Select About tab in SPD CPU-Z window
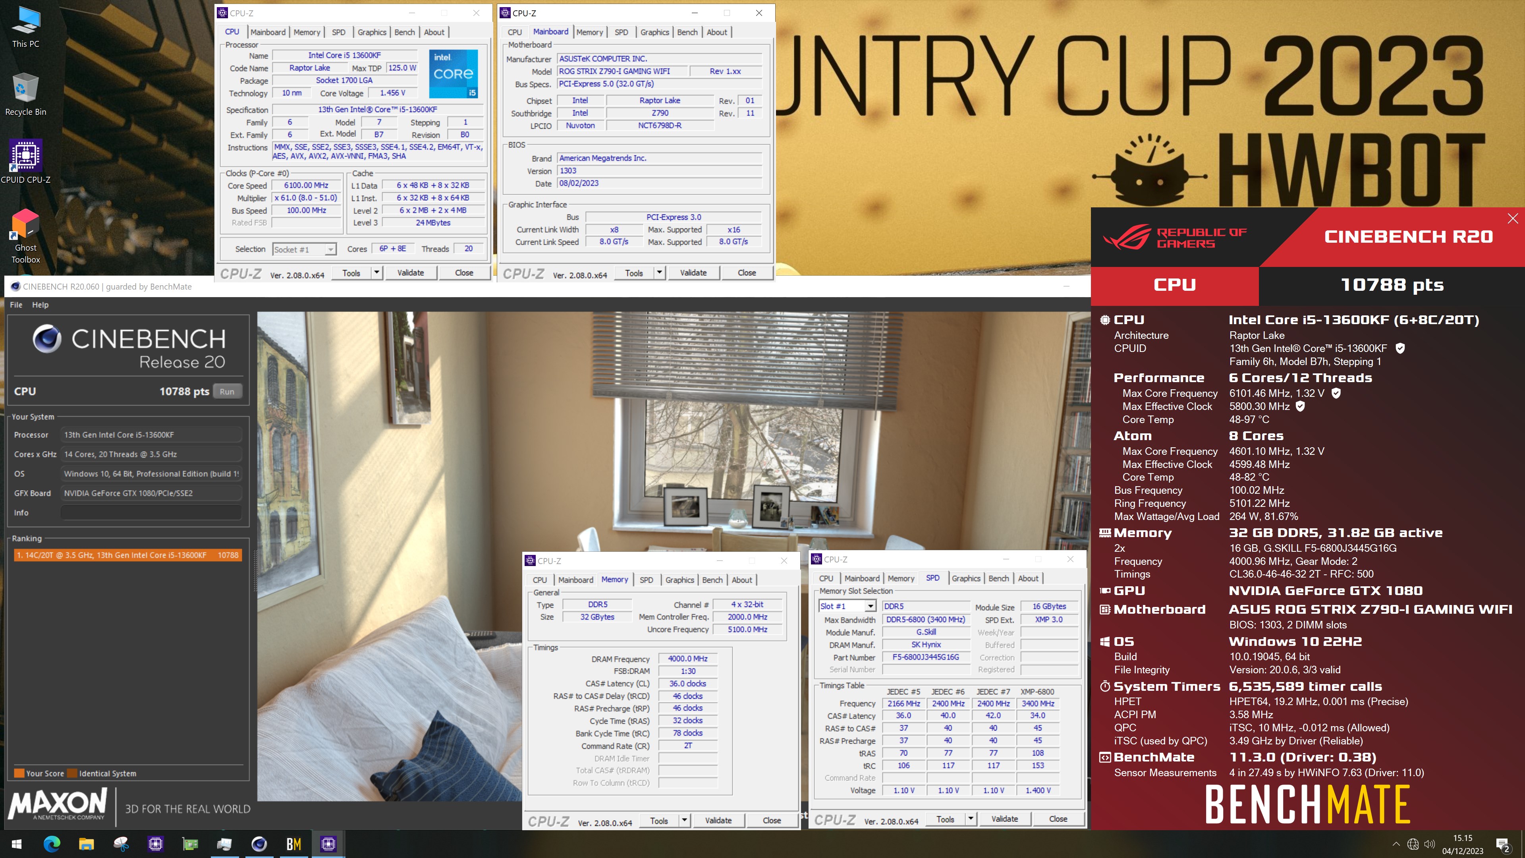Screen dimensions: 1525x858 tap(1028, 578)
